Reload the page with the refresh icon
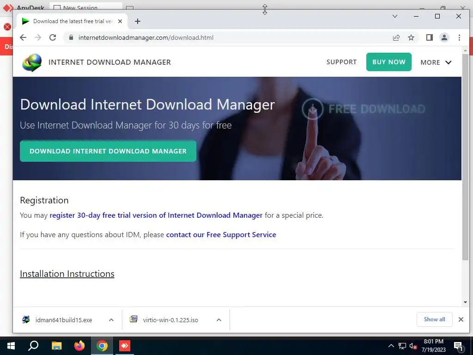The height and width of the screenshot is (355, 473). [x=53, y=37]
